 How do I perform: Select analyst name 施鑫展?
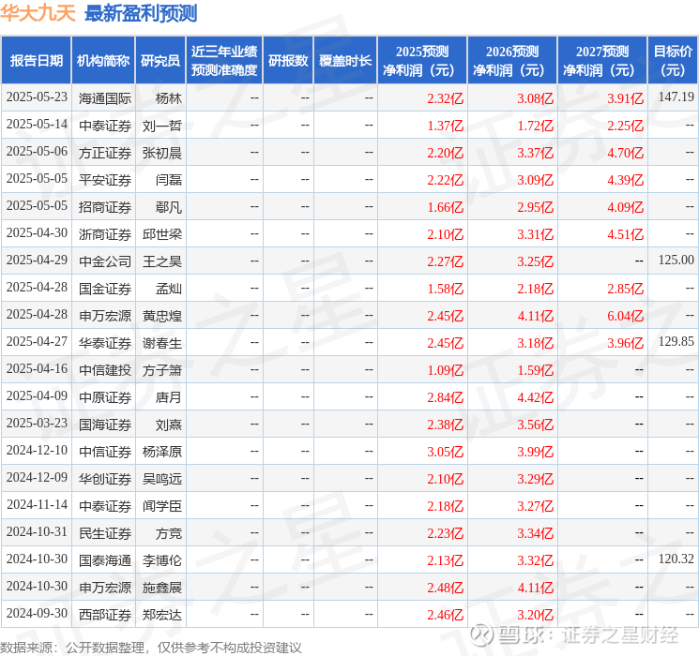tap(161, 588)
